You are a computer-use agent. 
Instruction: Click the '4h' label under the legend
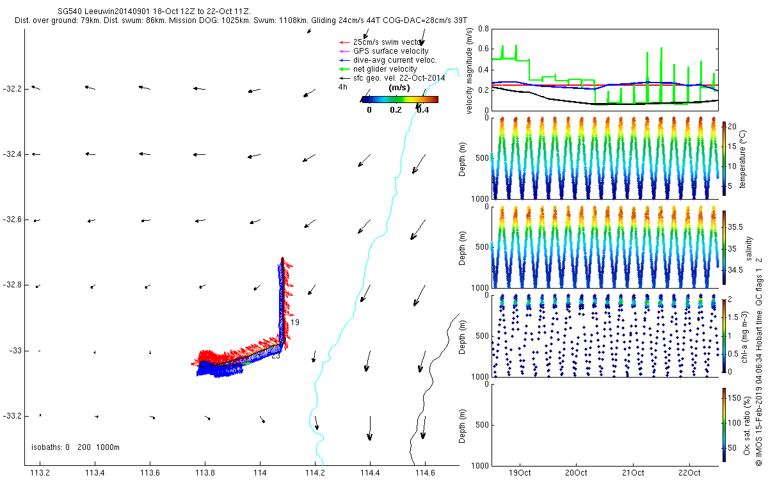coord(342,86)
